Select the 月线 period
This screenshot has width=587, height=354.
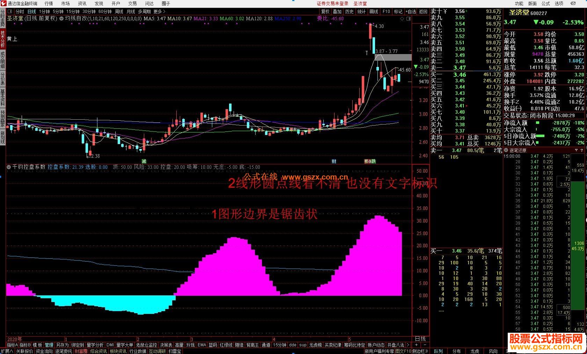pos(131,12)
